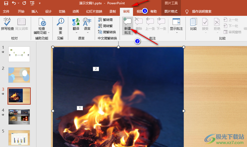Viewport: 247px width, 147px height.
Task: Select slide 3 fire thumbnail
Action: [19, 96]
